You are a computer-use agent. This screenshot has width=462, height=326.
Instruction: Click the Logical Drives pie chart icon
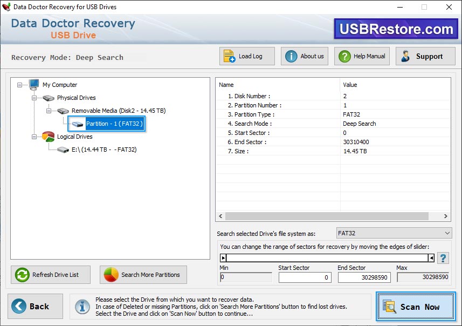(x=48, y=137)
